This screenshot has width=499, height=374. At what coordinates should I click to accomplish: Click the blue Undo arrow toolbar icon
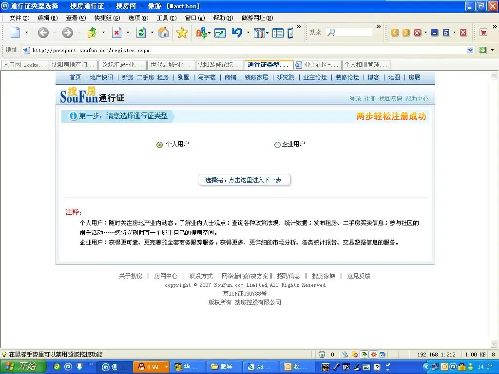click(x=237, y=33)
